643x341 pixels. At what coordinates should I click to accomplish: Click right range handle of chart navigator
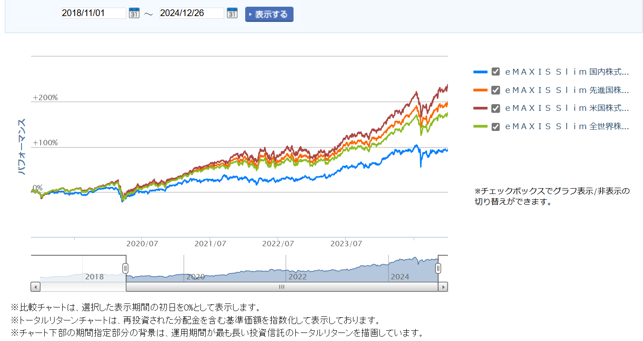pos(439,268)
